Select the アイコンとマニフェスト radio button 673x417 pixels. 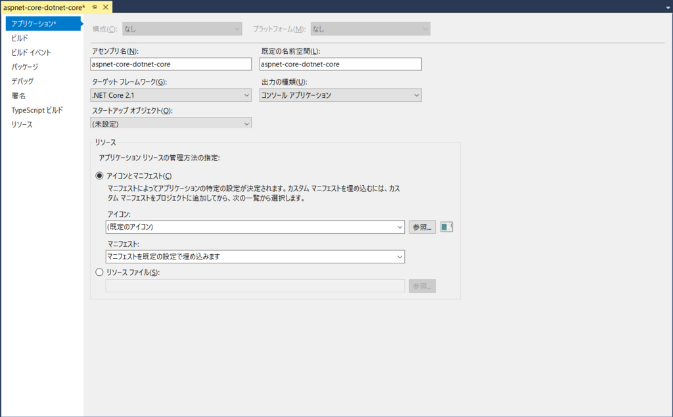coord(99,176)
